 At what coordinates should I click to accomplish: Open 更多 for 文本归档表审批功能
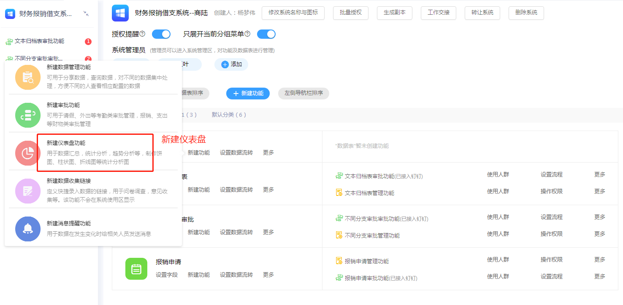(600, 174)
